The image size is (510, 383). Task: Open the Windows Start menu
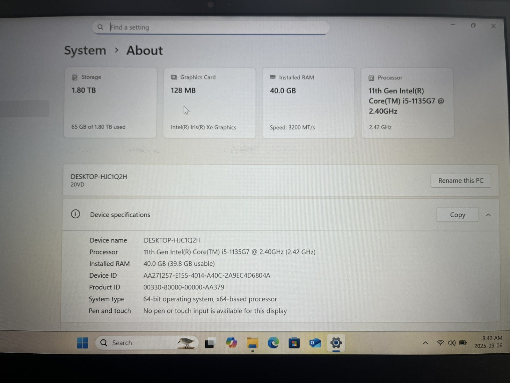[83, 343]
